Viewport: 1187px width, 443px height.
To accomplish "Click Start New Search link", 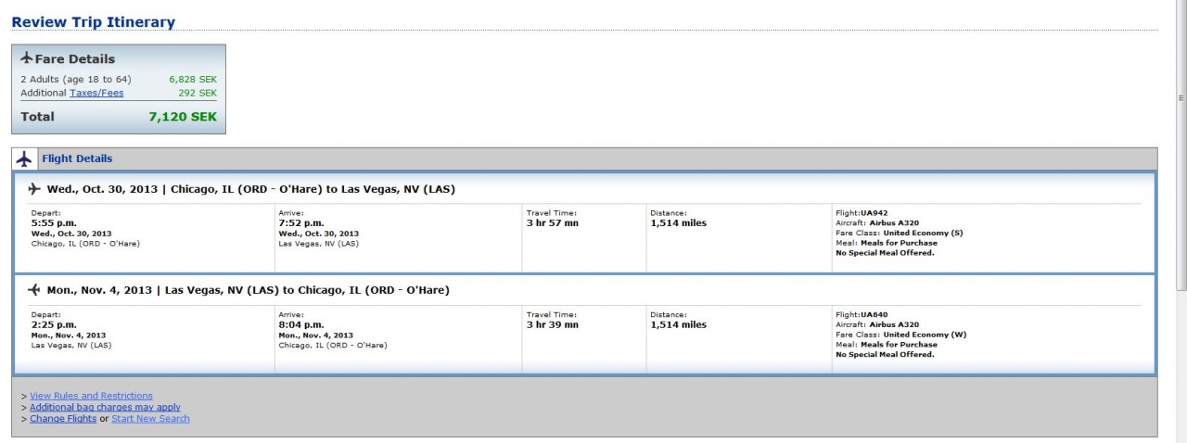I will [x=150, y=419].
